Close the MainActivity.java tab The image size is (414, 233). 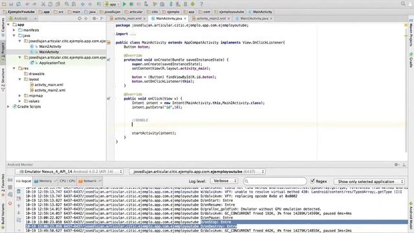tap(185, 19)
